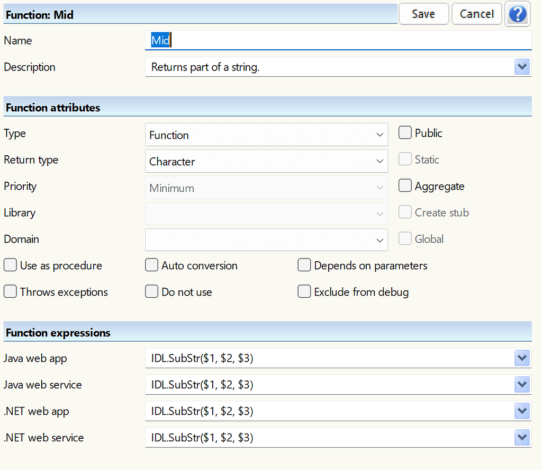The height and width of the screenshot is (470, 542).
Task: Expand the Description field arrow
Action: tap(522, 67)
